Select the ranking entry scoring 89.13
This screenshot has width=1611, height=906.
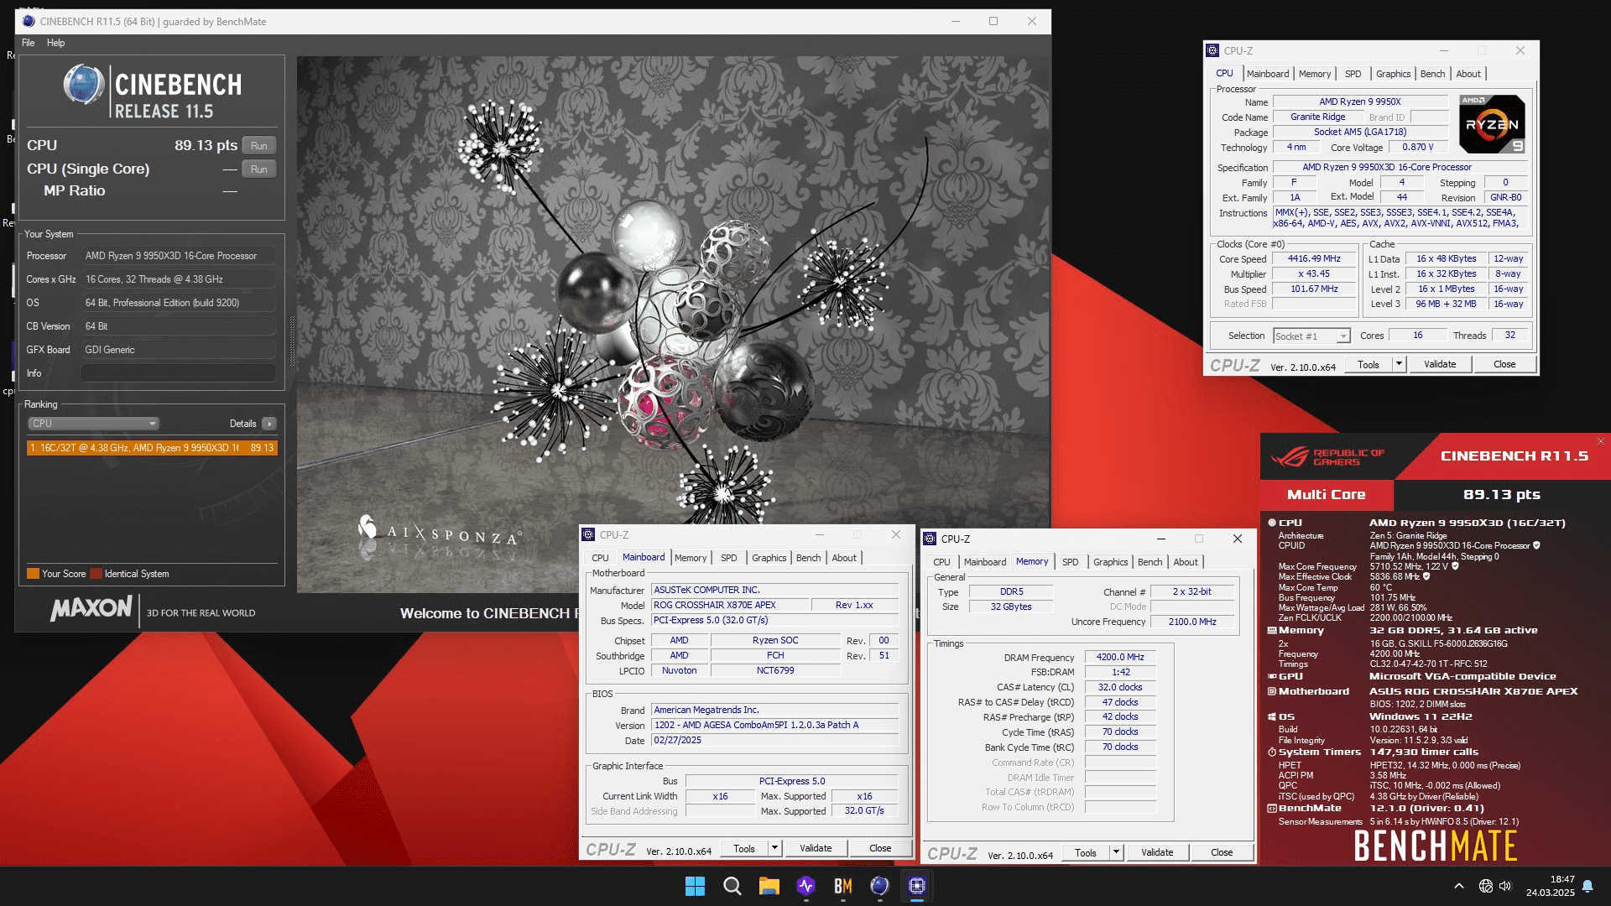[152, 448]
